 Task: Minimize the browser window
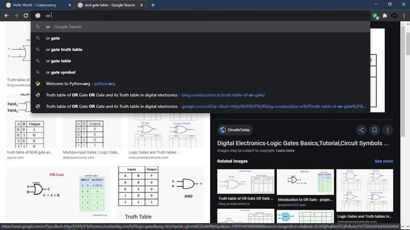coord(376,4)
